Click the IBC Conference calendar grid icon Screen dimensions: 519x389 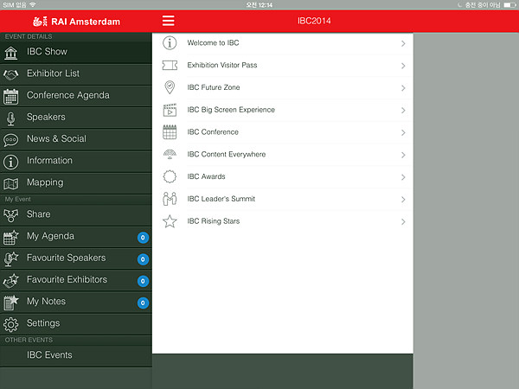point(170,132)
